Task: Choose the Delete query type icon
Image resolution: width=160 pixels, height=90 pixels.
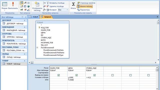Action: (x=25, y=10)
